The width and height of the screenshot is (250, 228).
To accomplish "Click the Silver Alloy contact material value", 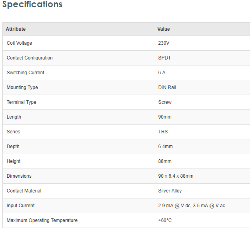I will (170, 191).
